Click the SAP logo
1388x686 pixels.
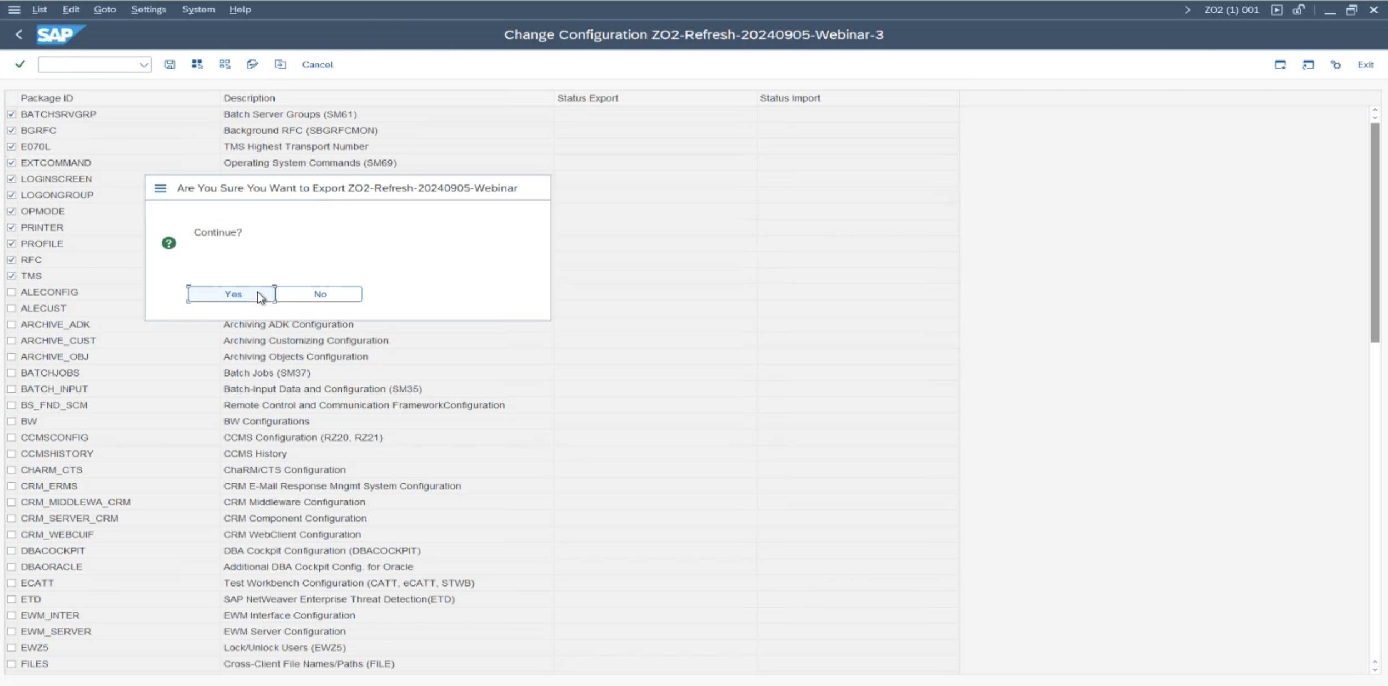tap(61, 34)
